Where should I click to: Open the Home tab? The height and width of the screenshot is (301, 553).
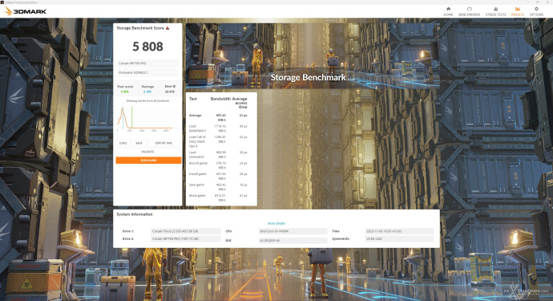448,11
